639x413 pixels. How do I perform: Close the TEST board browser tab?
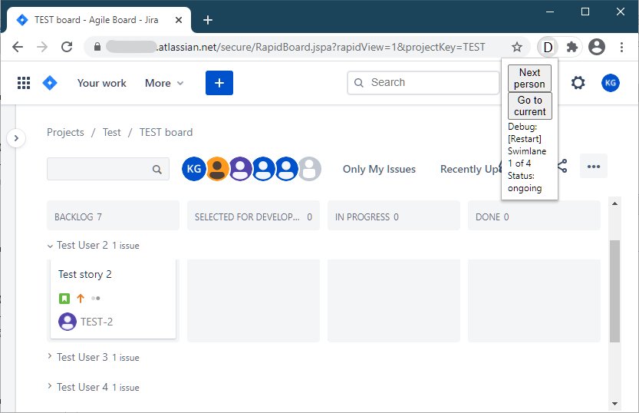(179, 20)
